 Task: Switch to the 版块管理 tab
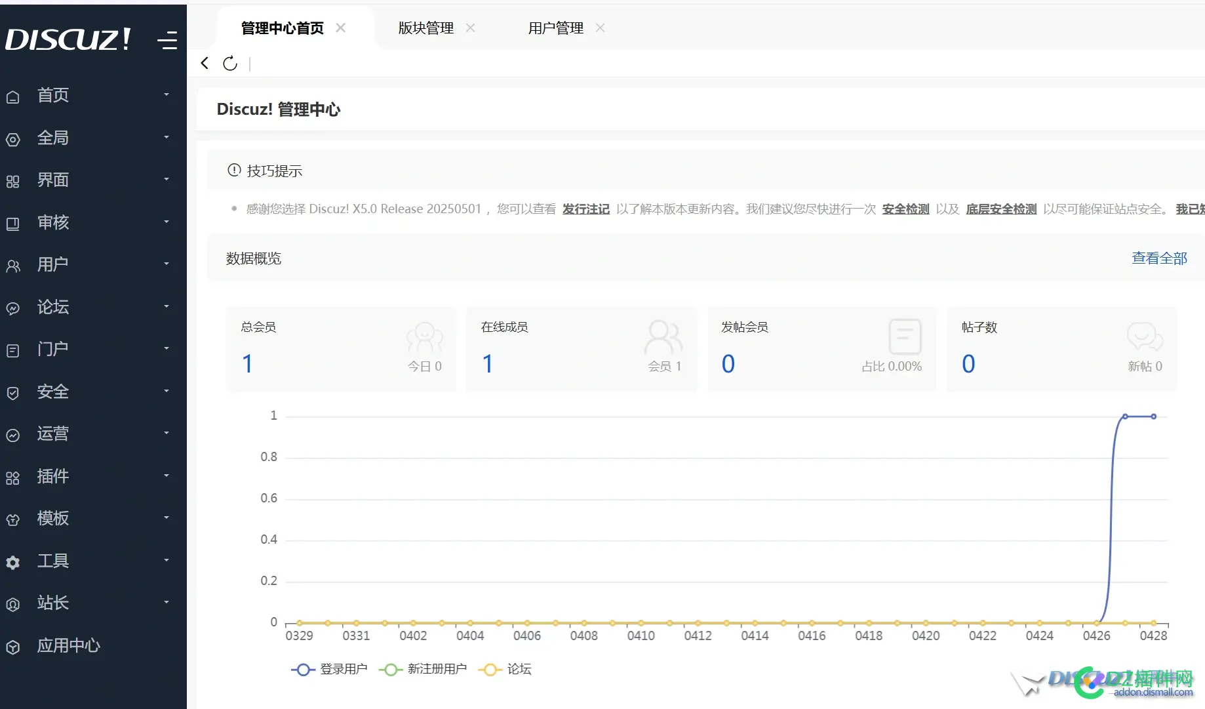(425, 28)
